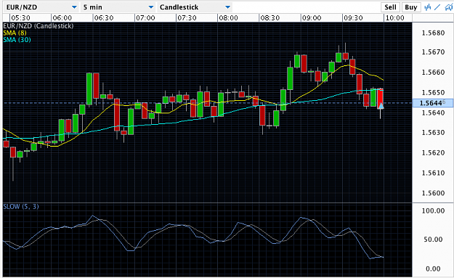Viewport: 454px width, 278px height.
Task: Open the 5 min timeframe dropdown
Action: point(118,7)
